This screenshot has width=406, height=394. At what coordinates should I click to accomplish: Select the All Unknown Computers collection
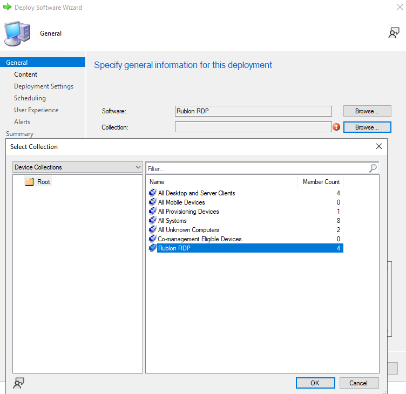point(188,230)
